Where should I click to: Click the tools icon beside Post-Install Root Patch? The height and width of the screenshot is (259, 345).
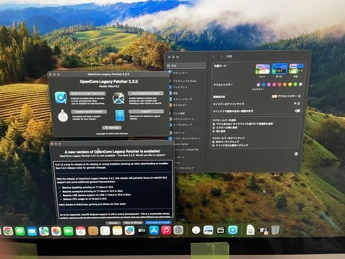coord(119,98)
